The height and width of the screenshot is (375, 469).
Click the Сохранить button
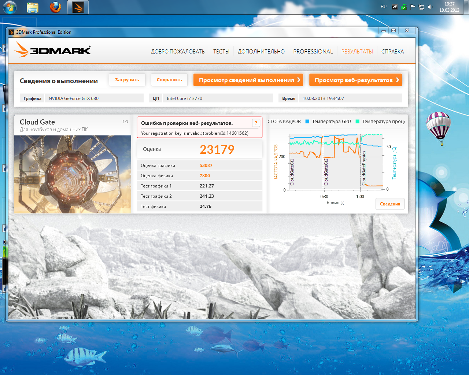point(169,80)
